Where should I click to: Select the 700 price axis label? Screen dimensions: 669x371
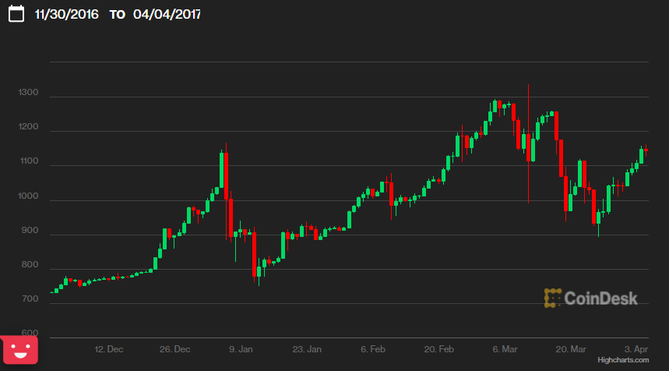click(x=30, y=299)
